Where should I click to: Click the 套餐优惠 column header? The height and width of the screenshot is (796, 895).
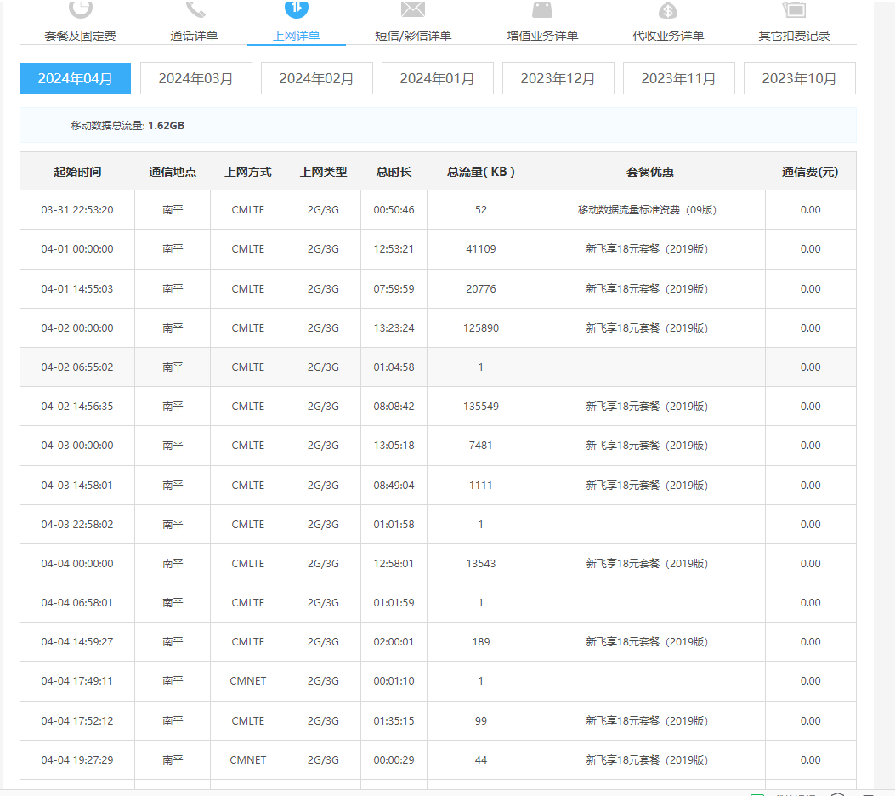650,172
